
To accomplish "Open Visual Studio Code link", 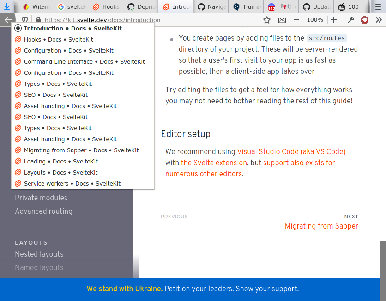I will pyautogui.click(x=291, y=151).
